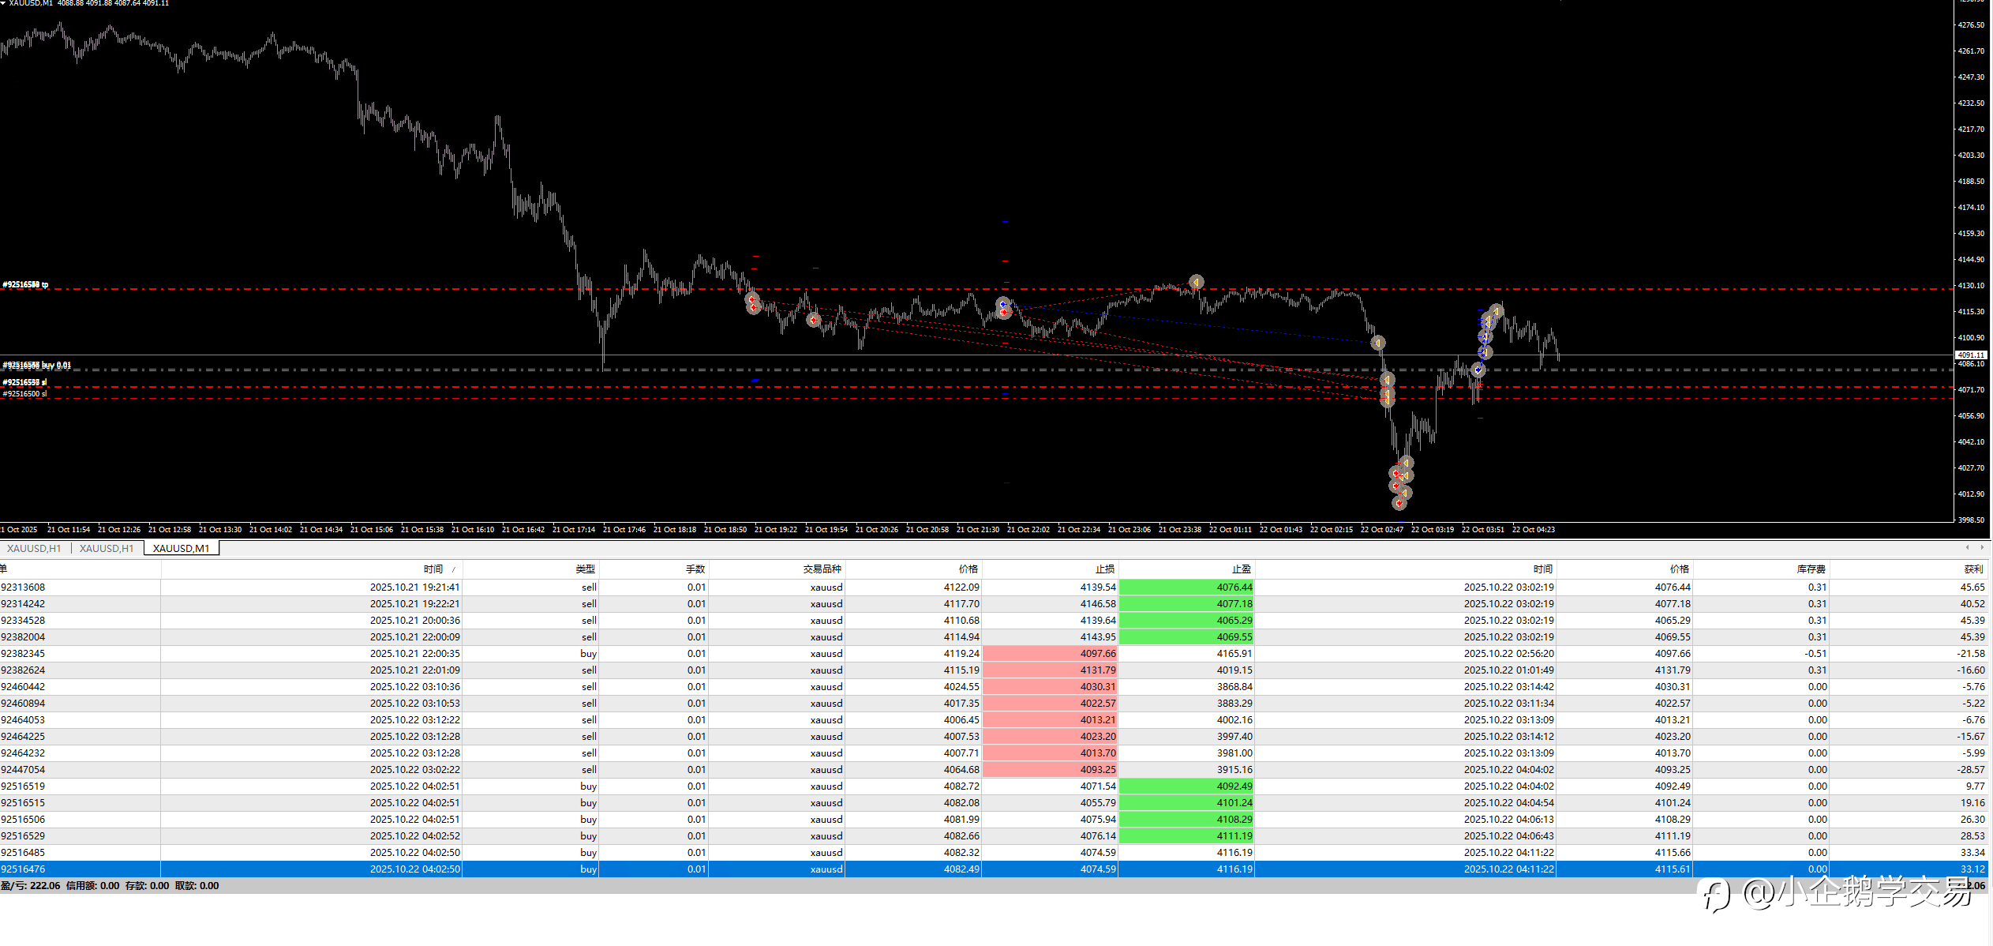Click the close-trade marker at the chart peak near 23:38

[x=1196, y=282]
